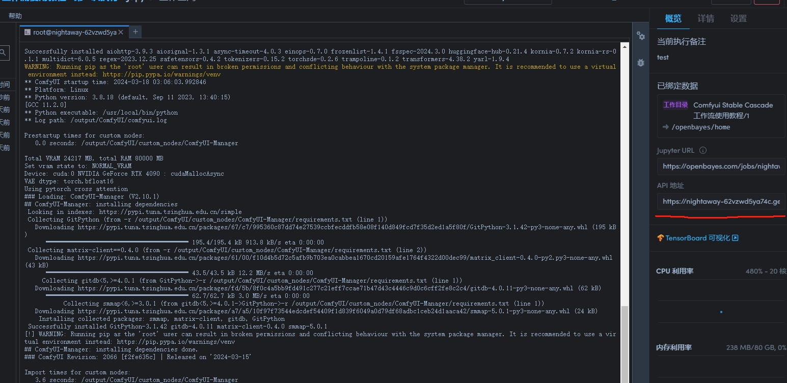Click the 当前执行备注 heading

[x=682, y=42]
